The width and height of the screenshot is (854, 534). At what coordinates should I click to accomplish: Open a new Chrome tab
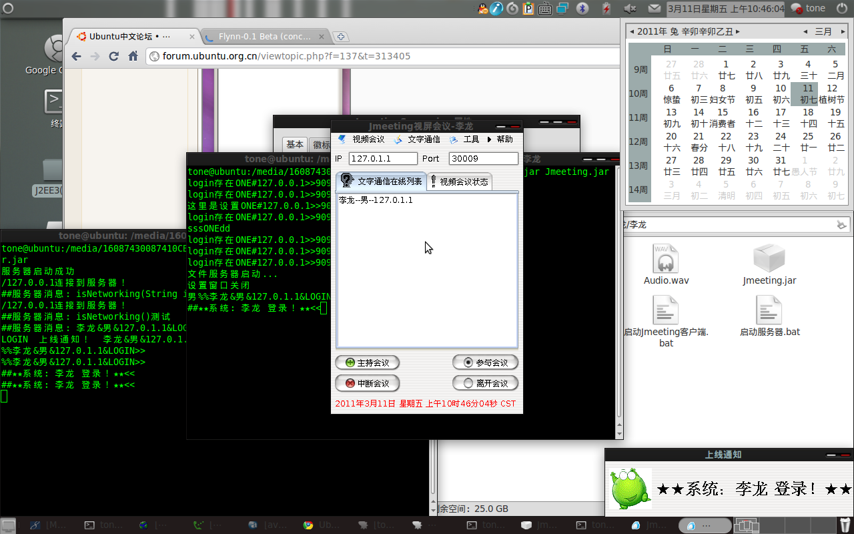click(340, 37)
